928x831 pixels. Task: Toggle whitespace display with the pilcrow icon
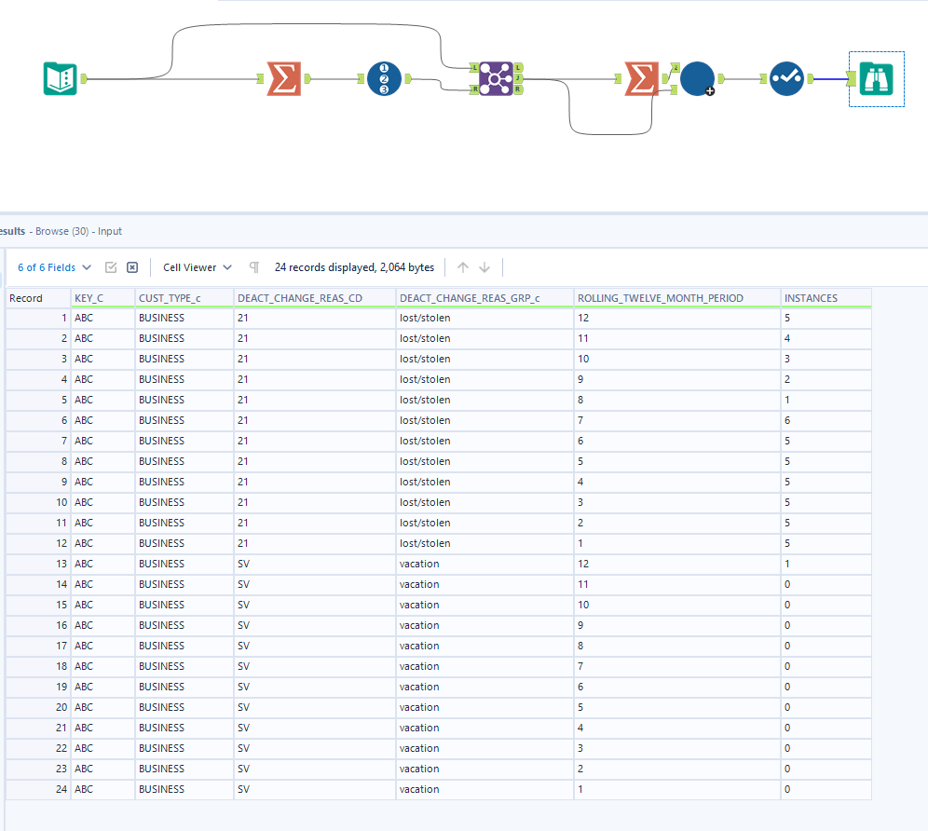click(x=253, y=267)
